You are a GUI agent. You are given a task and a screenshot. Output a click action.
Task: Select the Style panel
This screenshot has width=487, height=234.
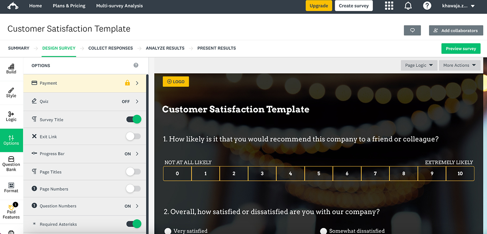tap(11, 92)
